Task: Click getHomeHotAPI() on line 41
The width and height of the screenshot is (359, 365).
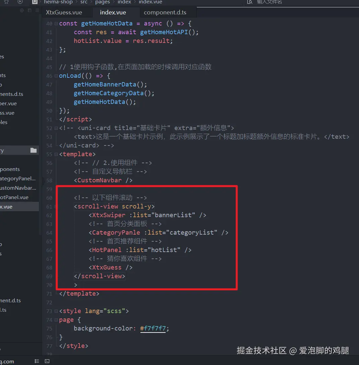Action: pyautogui.click(x=169, y=32)
